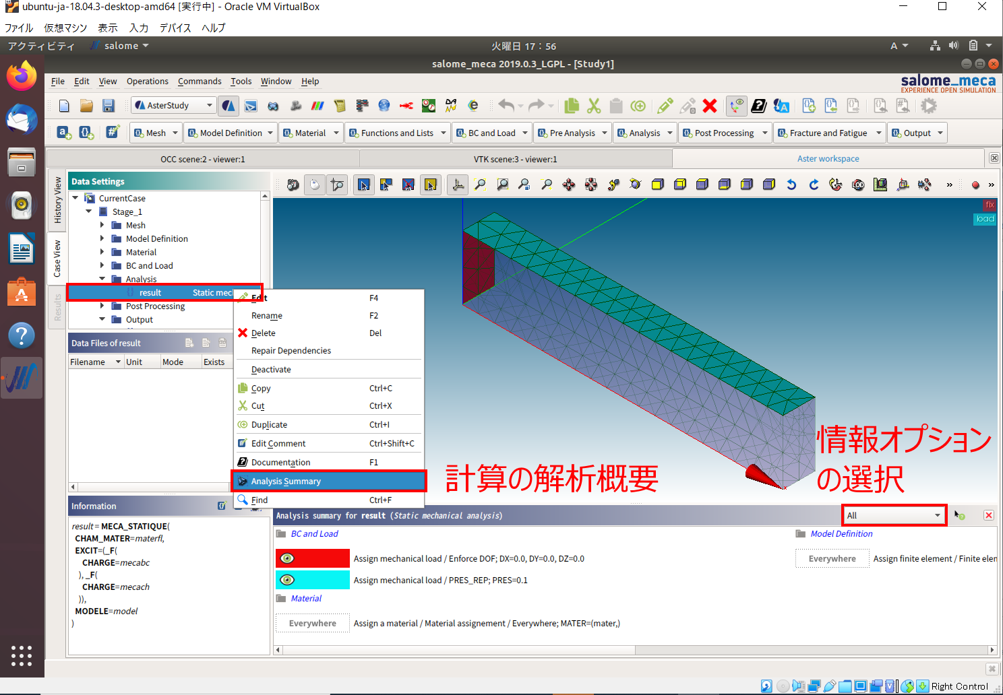This screenshot has width=1003, height=695.
Task: Save the study with the floppy icon
Action: pyautogui.click(x=109, y=106)
